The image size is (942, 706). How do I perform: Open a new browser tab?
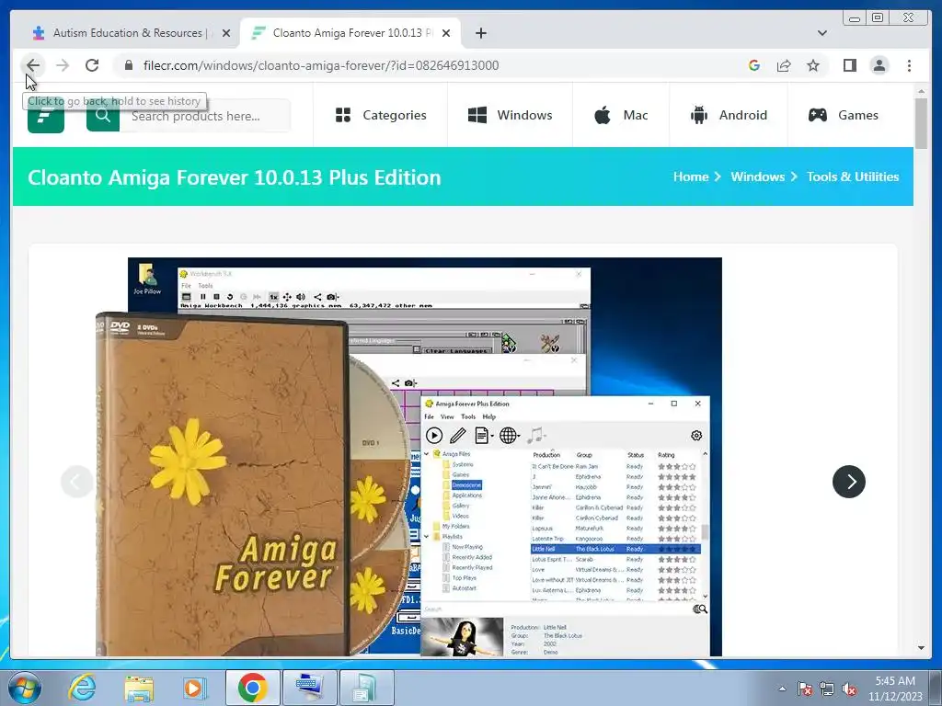point(480,33)
